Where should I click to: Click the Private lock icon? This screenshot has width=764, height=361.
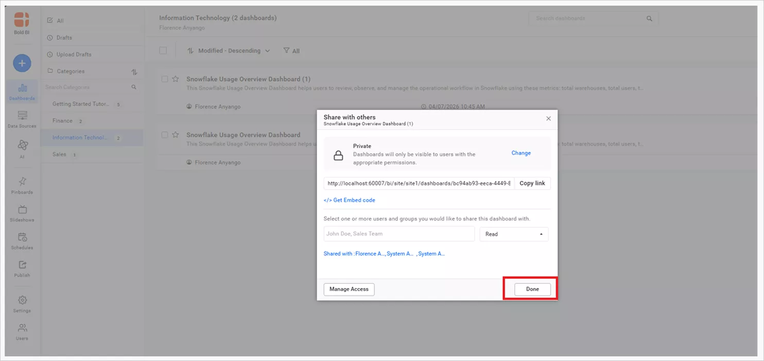[x=338, y=156]
